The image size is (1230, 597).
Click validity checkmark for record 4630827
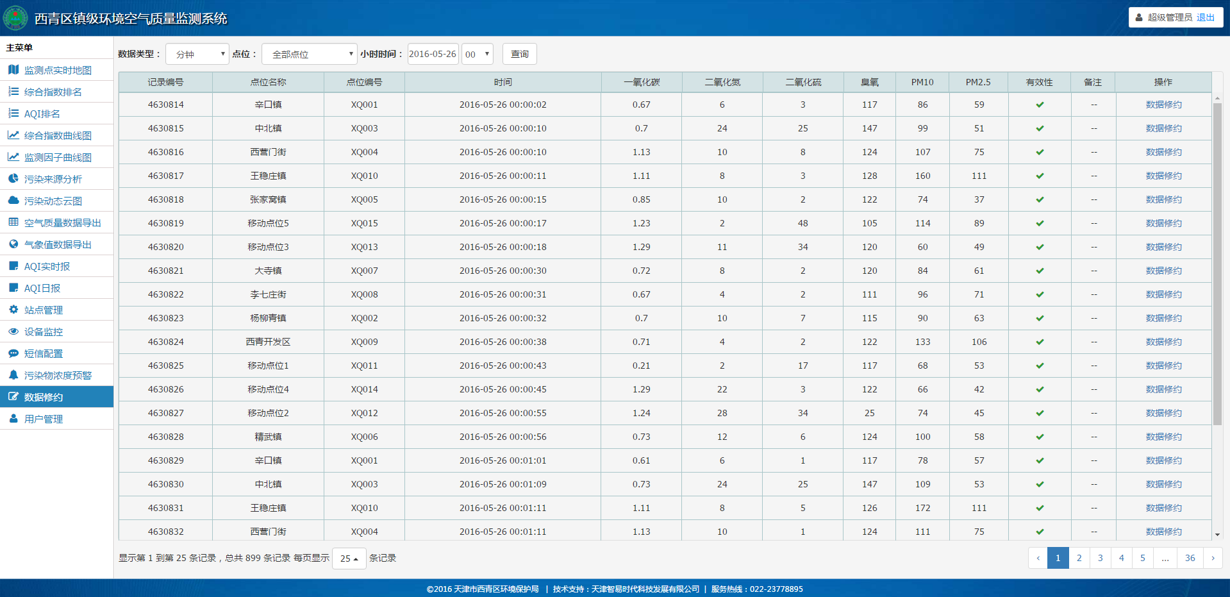1040,413
